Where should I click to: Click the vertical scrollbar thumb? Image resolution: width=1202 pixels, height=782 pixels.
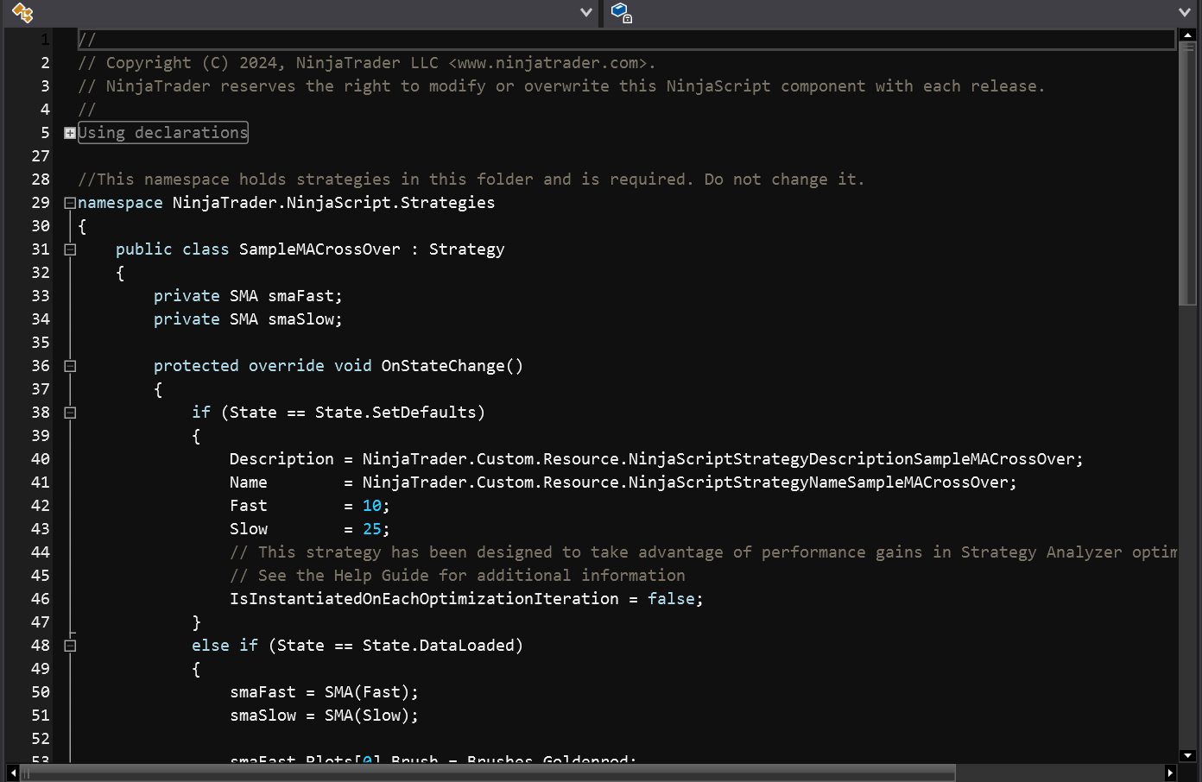[1188, 173]
